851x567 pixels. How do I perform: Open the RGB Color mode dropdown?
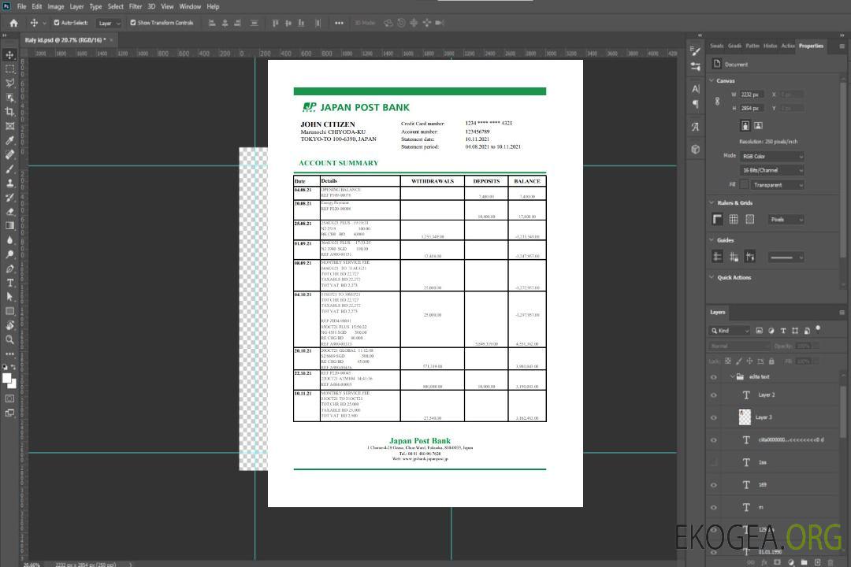[x=771, y=156]
